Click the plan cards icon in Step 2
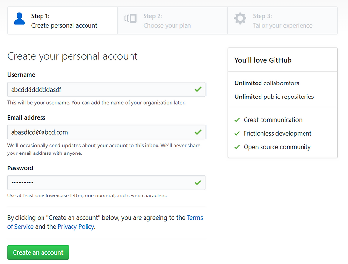This screenshot has width=348, height=264. [130, 18]
